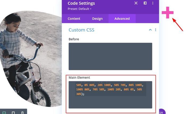Select the Advanced tab
Image resolution: width=186 pixels, height=114 pixels.
[122, 19]
